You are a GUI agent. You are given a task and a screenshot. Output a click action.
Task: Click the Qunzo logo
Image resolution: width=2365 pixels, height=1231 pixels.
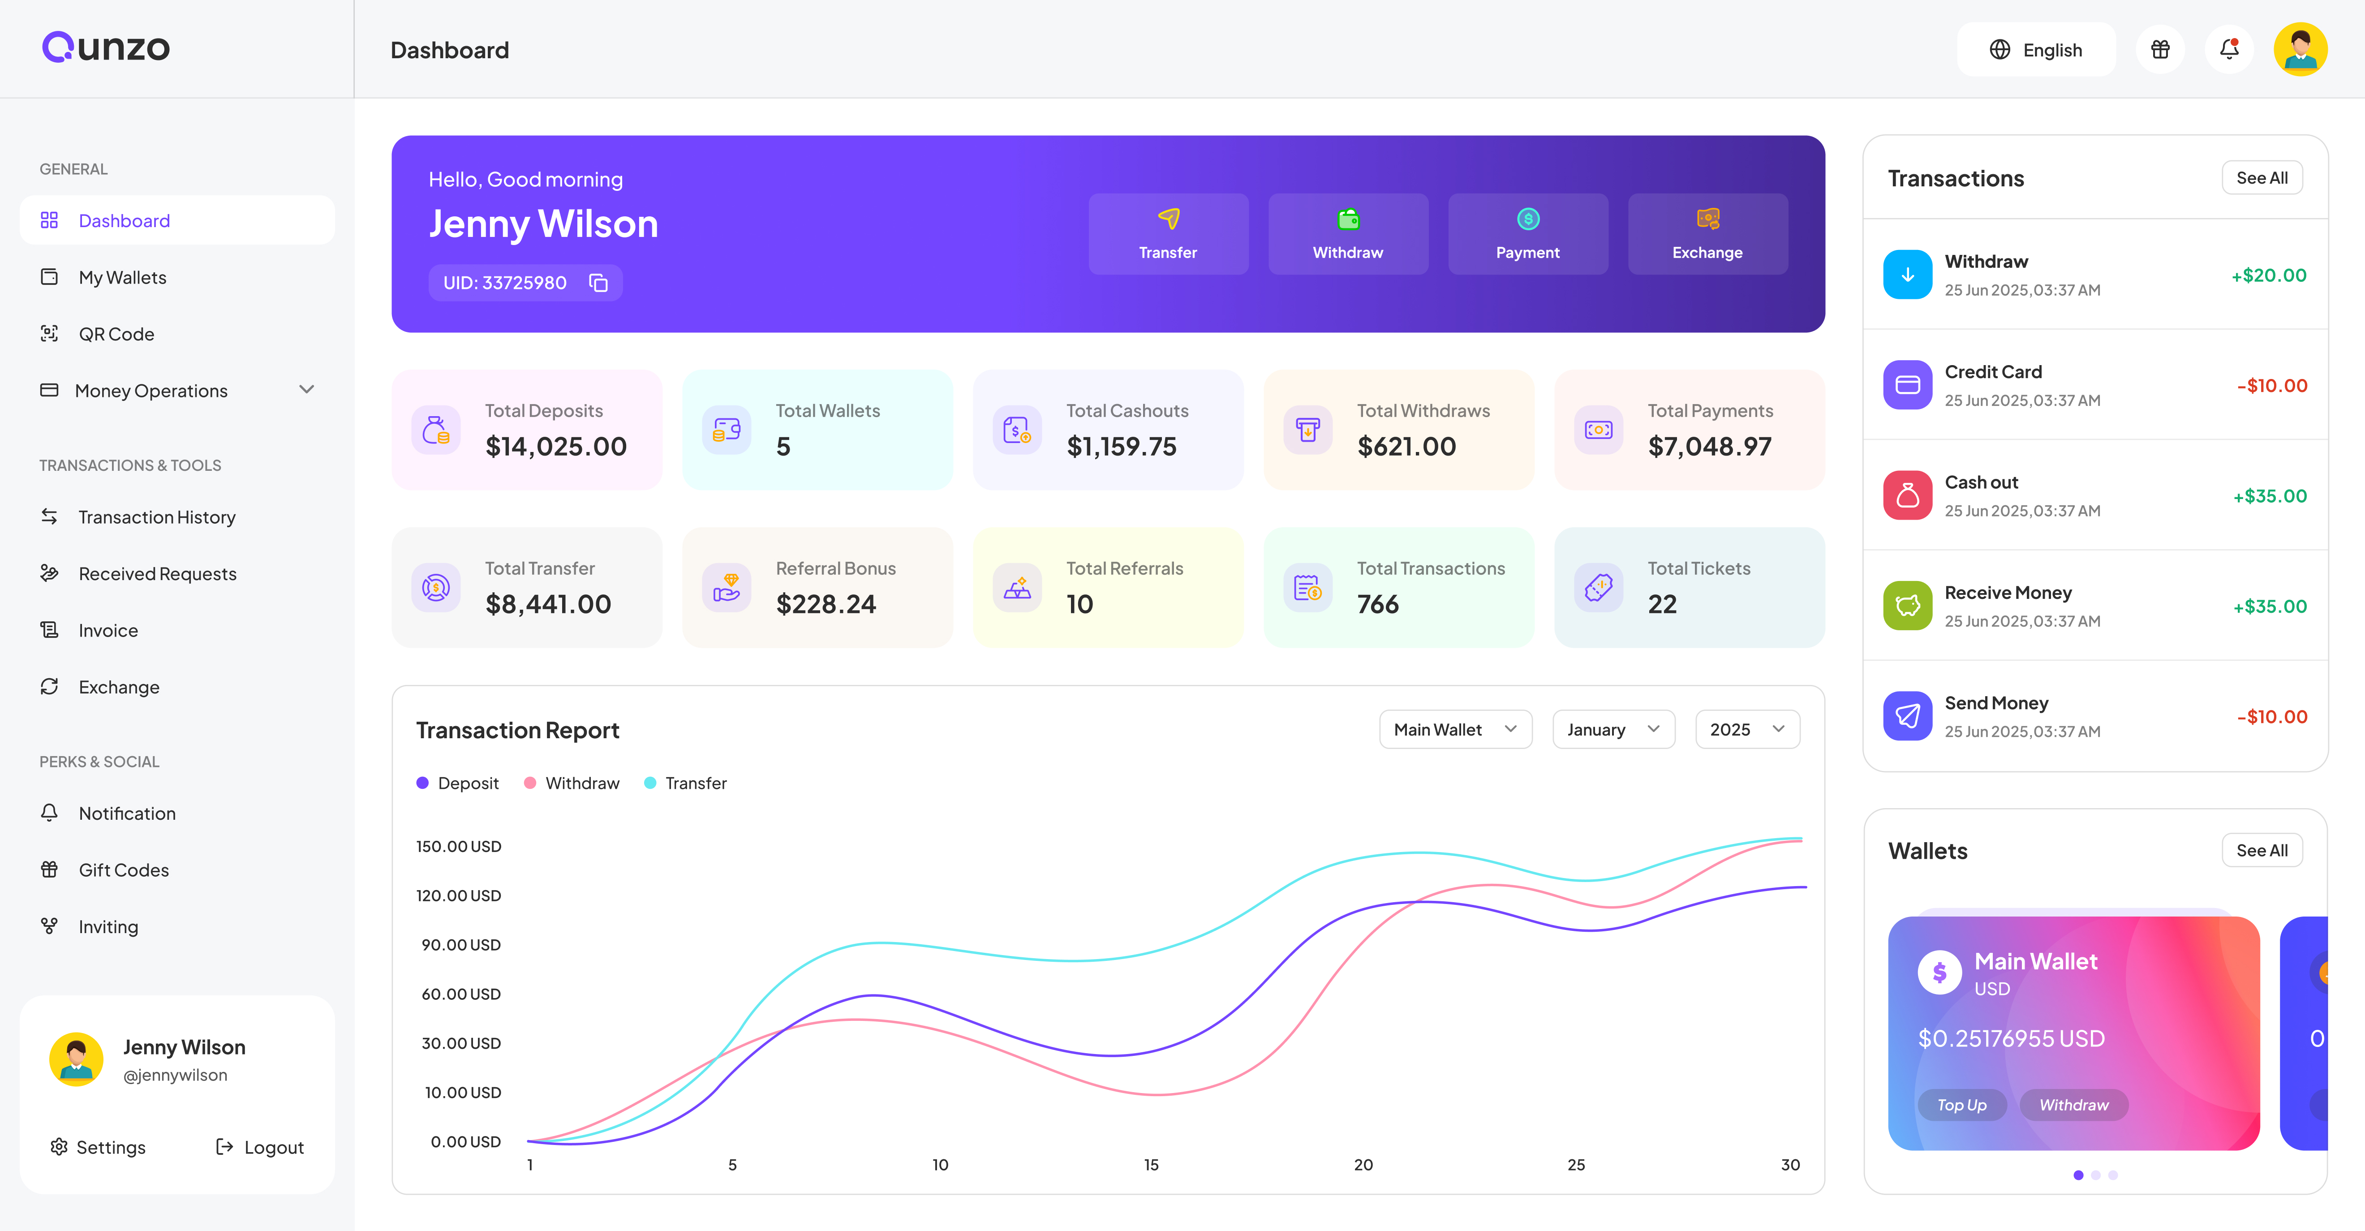point(106,48)
